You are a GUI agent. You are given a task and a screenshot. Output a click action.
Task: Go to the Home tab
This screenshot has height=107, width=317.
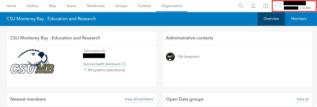pyautogui.click(x=11, y=6)
